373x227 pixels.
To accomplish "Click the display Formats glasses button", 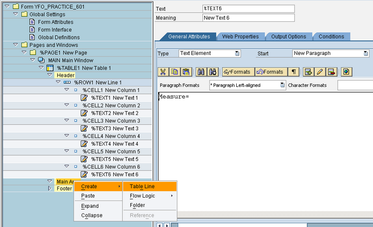I will point(238,71).
